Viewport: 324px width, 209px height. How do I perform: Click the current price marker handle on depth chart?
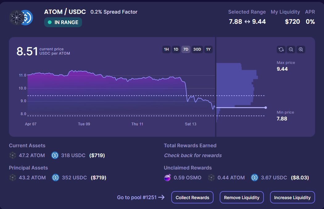point(266,107)
